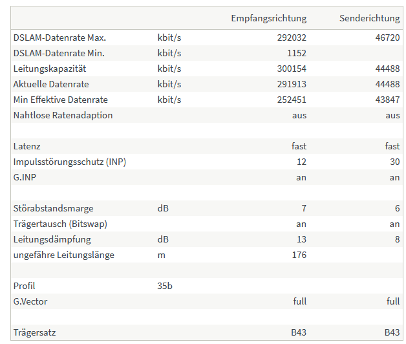Select the DSLAM-Datenrate Max. row label
The image size is (406, 344).
click(x=59, y=38)
